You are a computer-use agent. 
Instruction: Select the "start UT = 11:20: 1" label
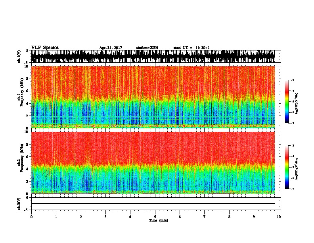191,48
